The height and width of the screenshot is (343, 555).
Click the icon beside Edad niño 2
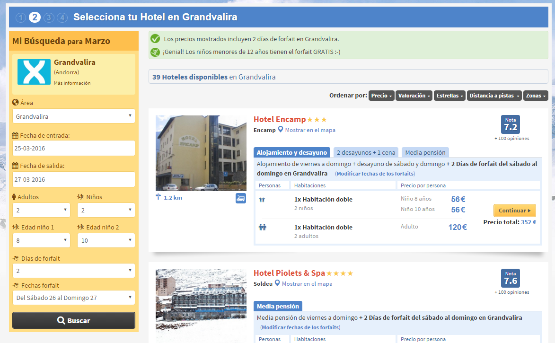point(81,227)
